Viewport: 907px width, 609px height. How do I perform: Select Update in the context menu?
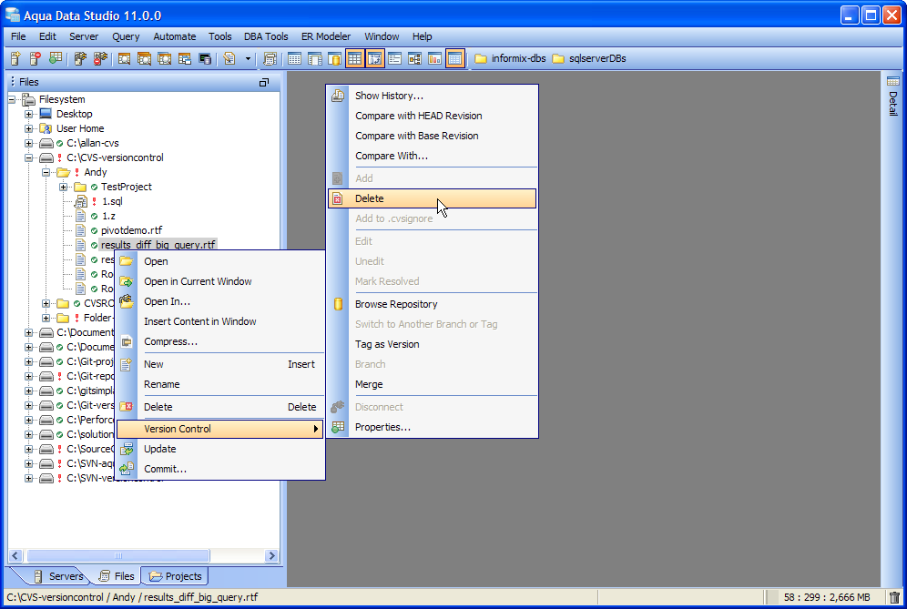coord(219,449)
